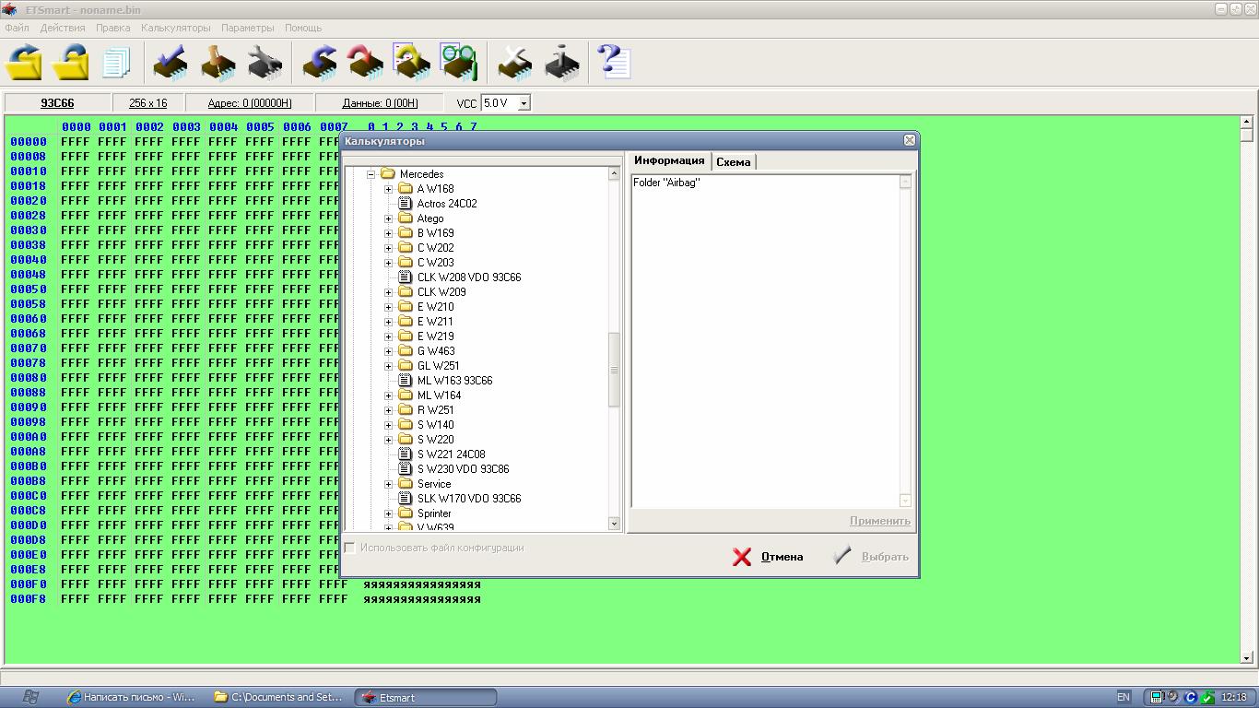Click the chip info icon
Viewport: 1259px width, 708px height.
(562, 62)
